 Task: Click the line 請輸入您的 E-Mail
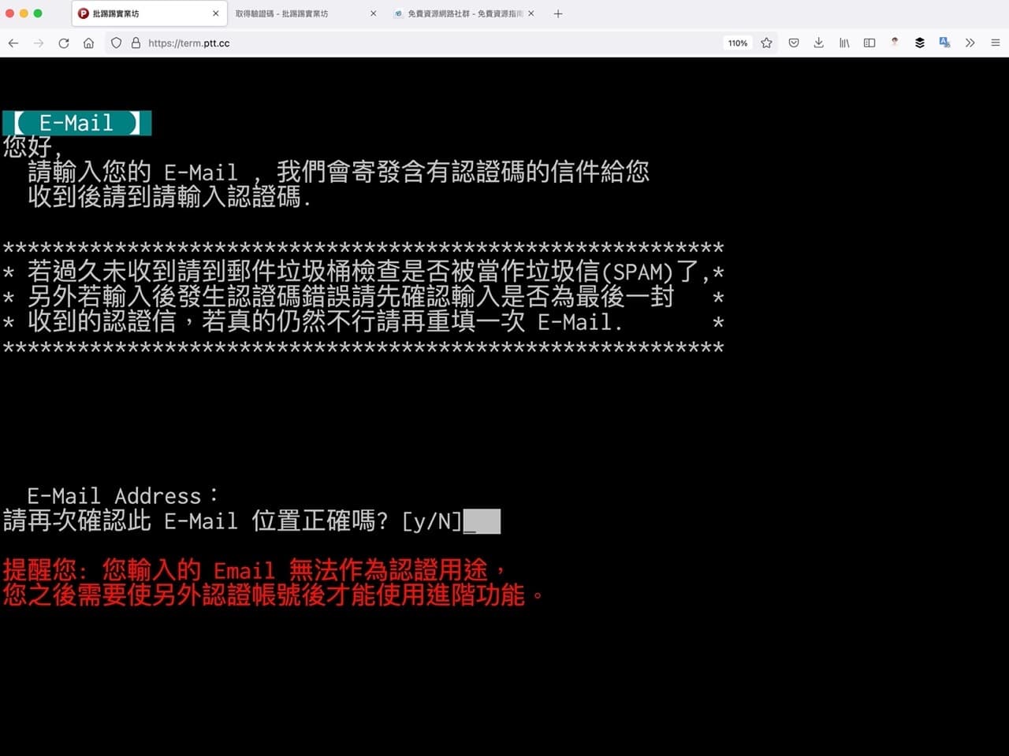tap(338, 172)
